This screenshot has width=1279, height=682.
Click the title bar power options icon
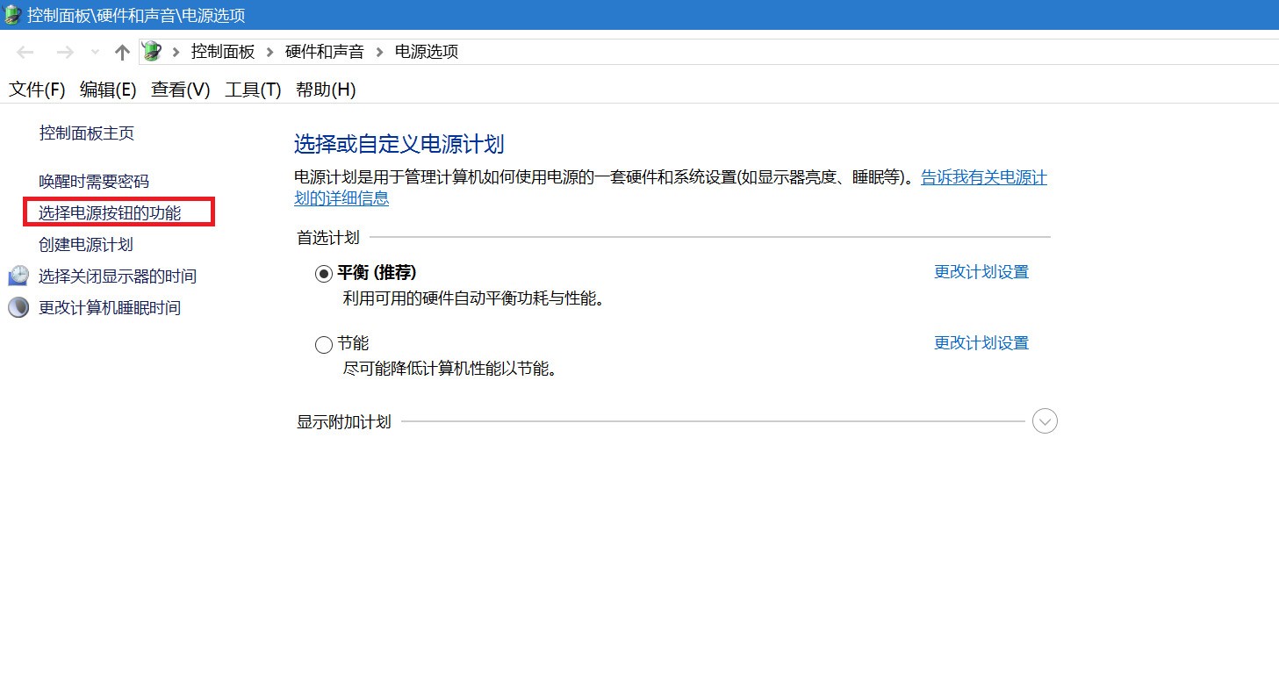[x=12, y=15]
